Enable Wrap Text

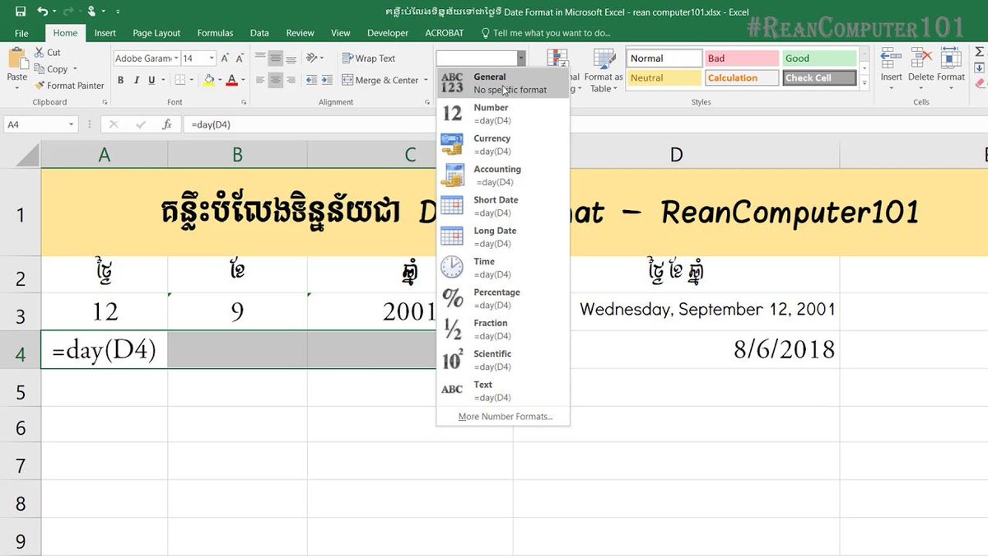pyautogui.click(x=370, y=58)
